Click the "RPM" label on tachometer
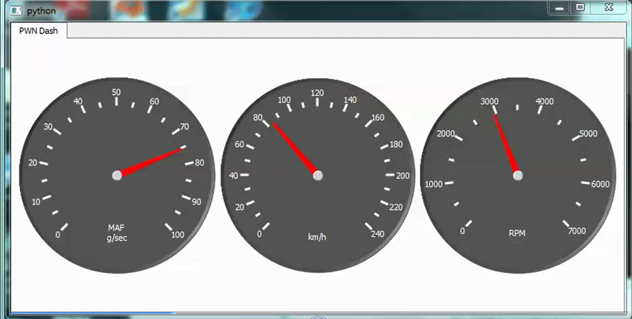This screenshot has width=632, height=319. (x=517, y=233)
